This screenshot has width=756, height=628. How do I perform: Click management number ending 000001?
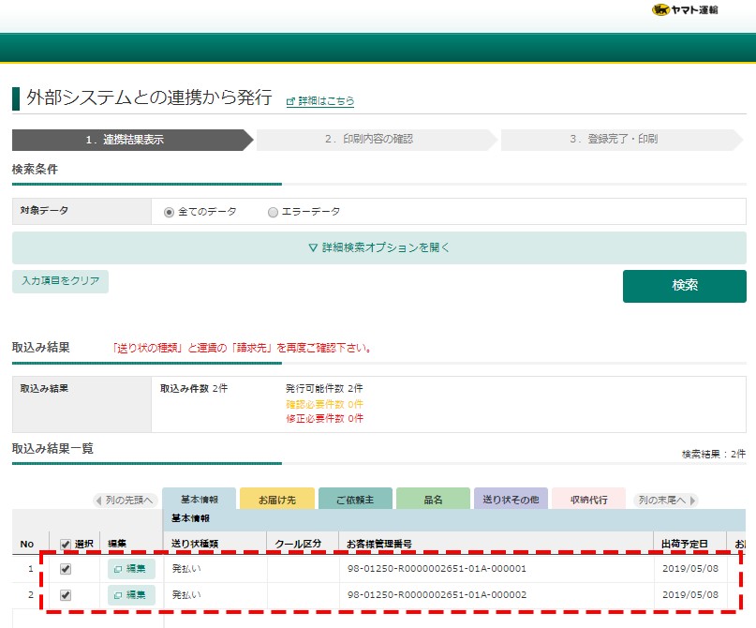[x=437, y=569]
